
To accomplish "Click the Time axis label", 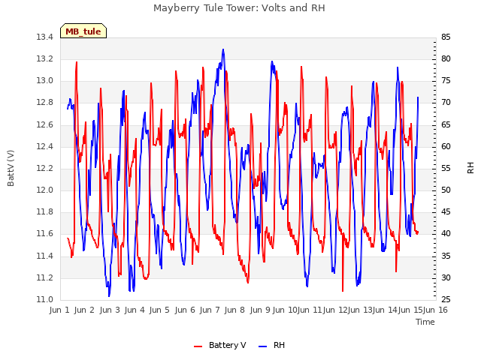I will coord(425,322).
